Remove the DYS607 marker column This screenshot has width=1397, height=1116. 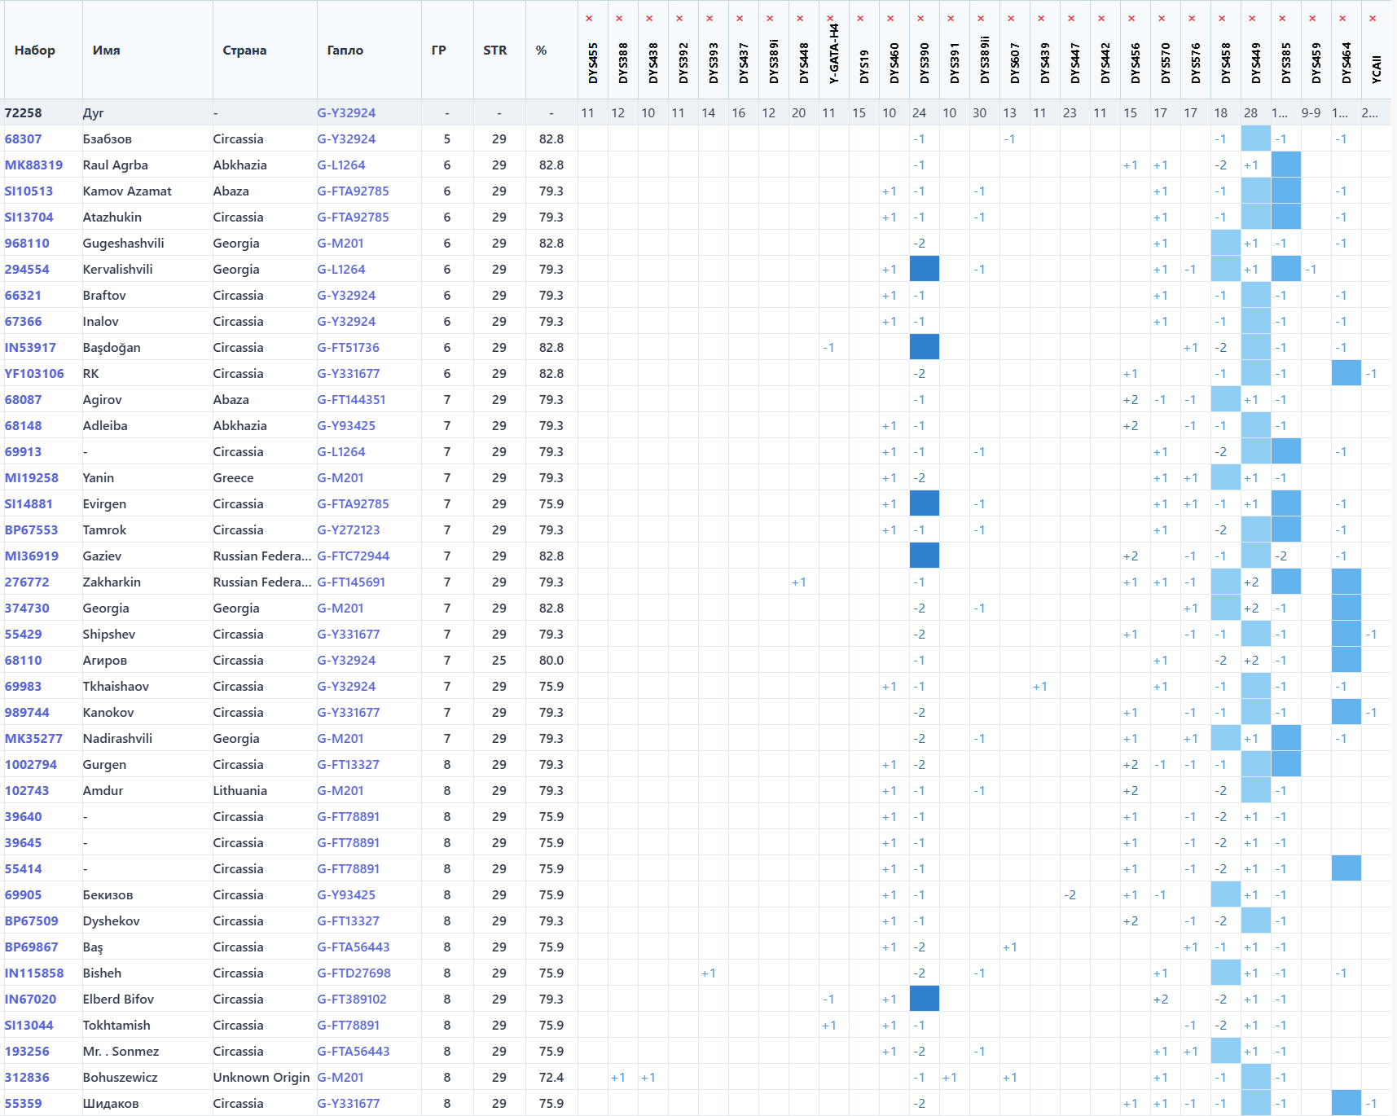pyautogui.click(x=1011, y=19)
